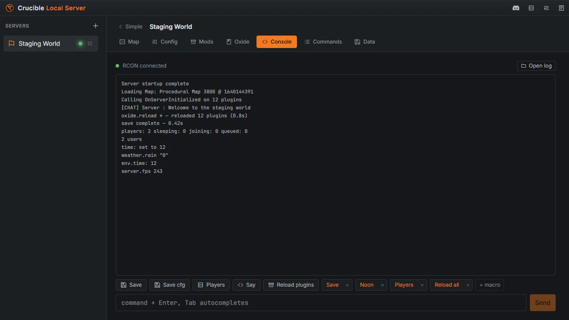Click the 'oxide.reload *' log line

[184, 116]
